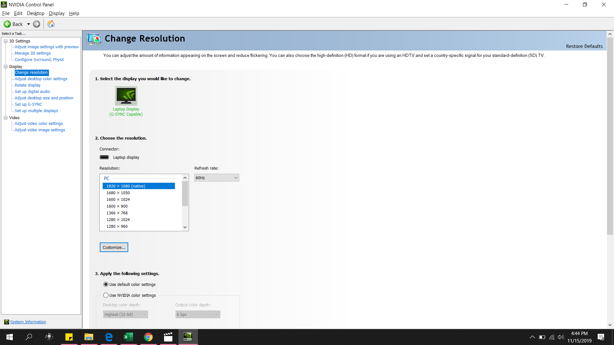Click the Customize... button
614x345 pixels.
(x=114, y=247)
